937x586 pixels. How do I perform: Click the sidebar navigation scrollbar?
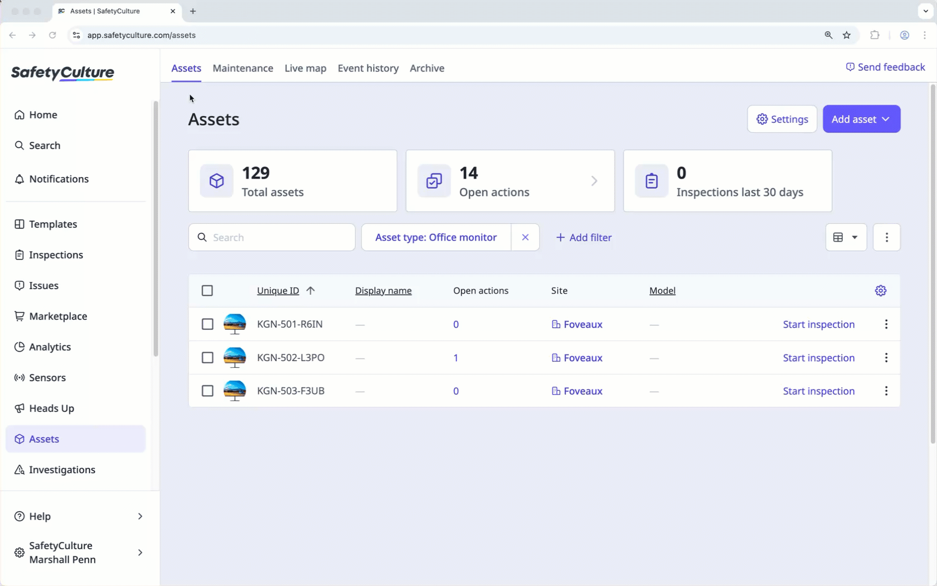(x=156, y=229)
